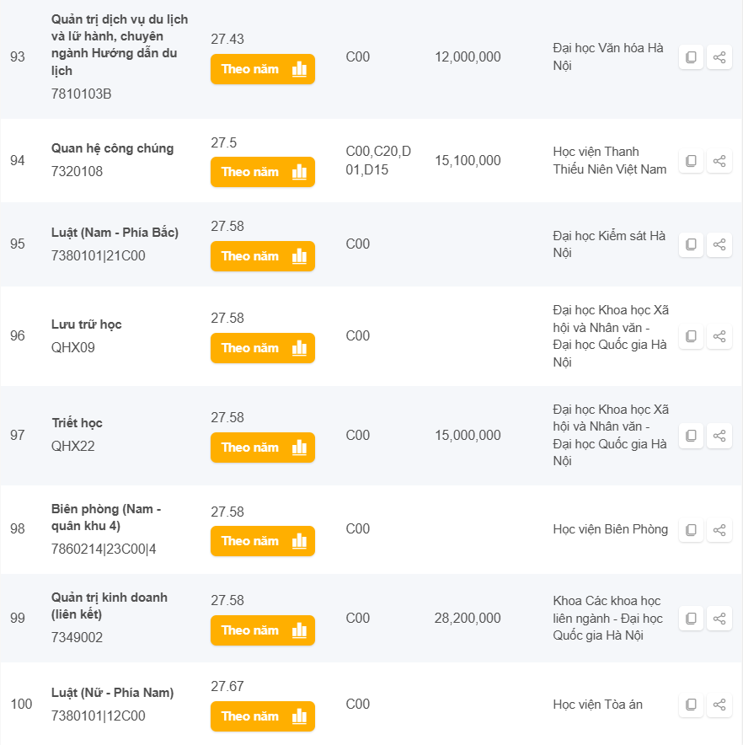743x745 pixels.
Task: View Theo năm data for Lưu trữ học
Action: pos(262,348)
